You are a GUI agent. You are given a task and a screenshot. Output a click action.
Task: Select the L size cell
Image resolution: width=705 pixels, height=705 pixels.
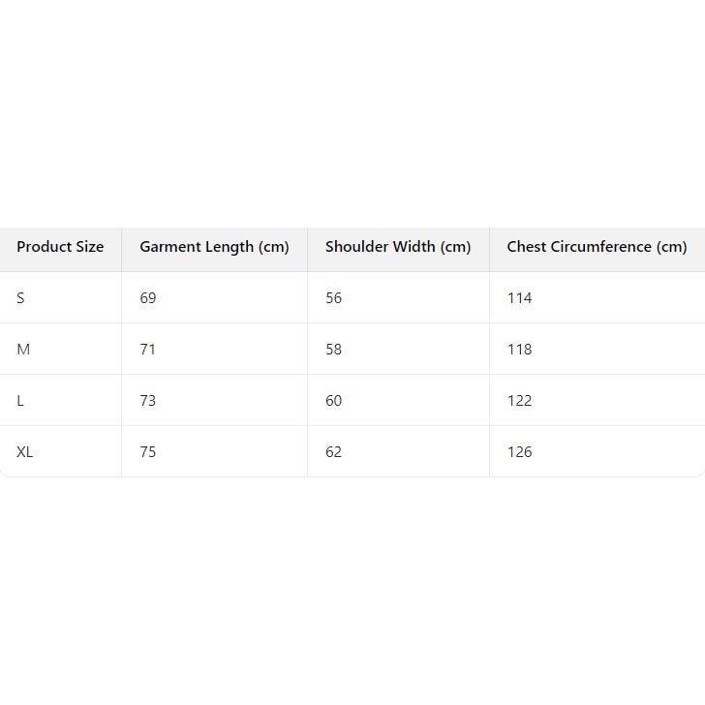[20, 401]
